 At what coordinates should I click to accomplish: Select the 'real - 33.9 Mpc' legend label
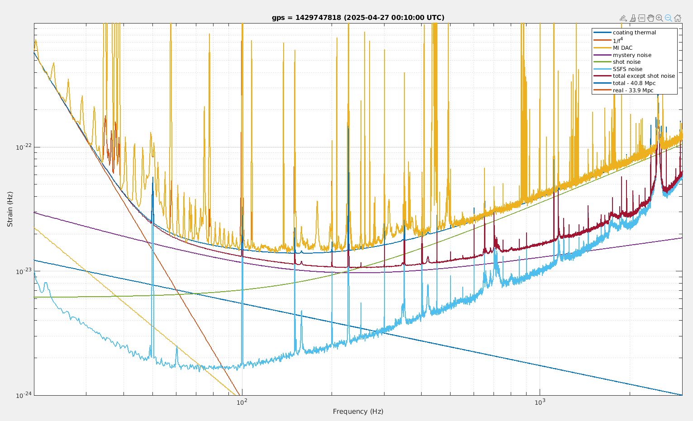point(633,90)
